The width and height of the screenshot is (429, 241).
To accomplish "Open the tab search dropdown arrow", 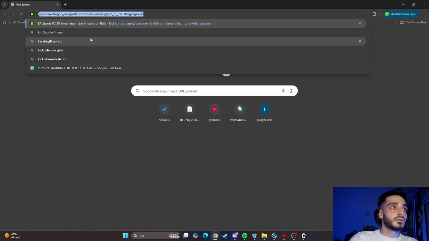I will click(4, 5).
